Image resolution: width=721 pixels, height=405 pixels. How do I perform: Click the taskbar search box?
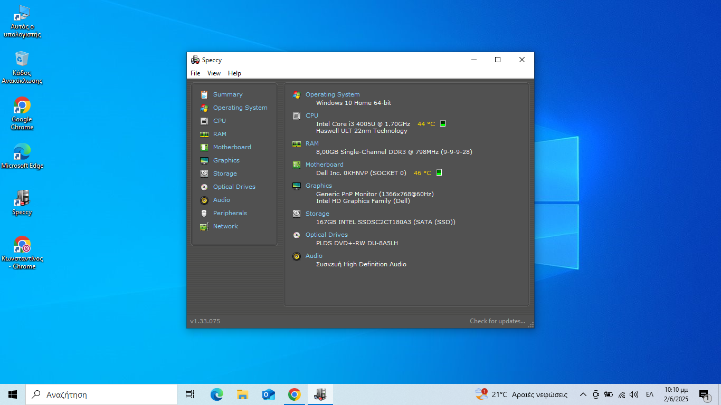click(x=101, y=394)
